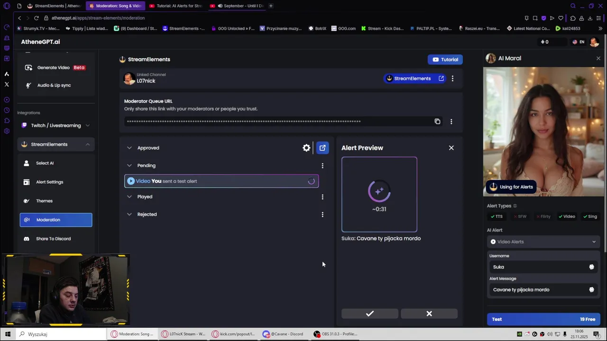Collapse the StreamElements integration section
The width and height of the screenshot is (607, 341).
55,144
